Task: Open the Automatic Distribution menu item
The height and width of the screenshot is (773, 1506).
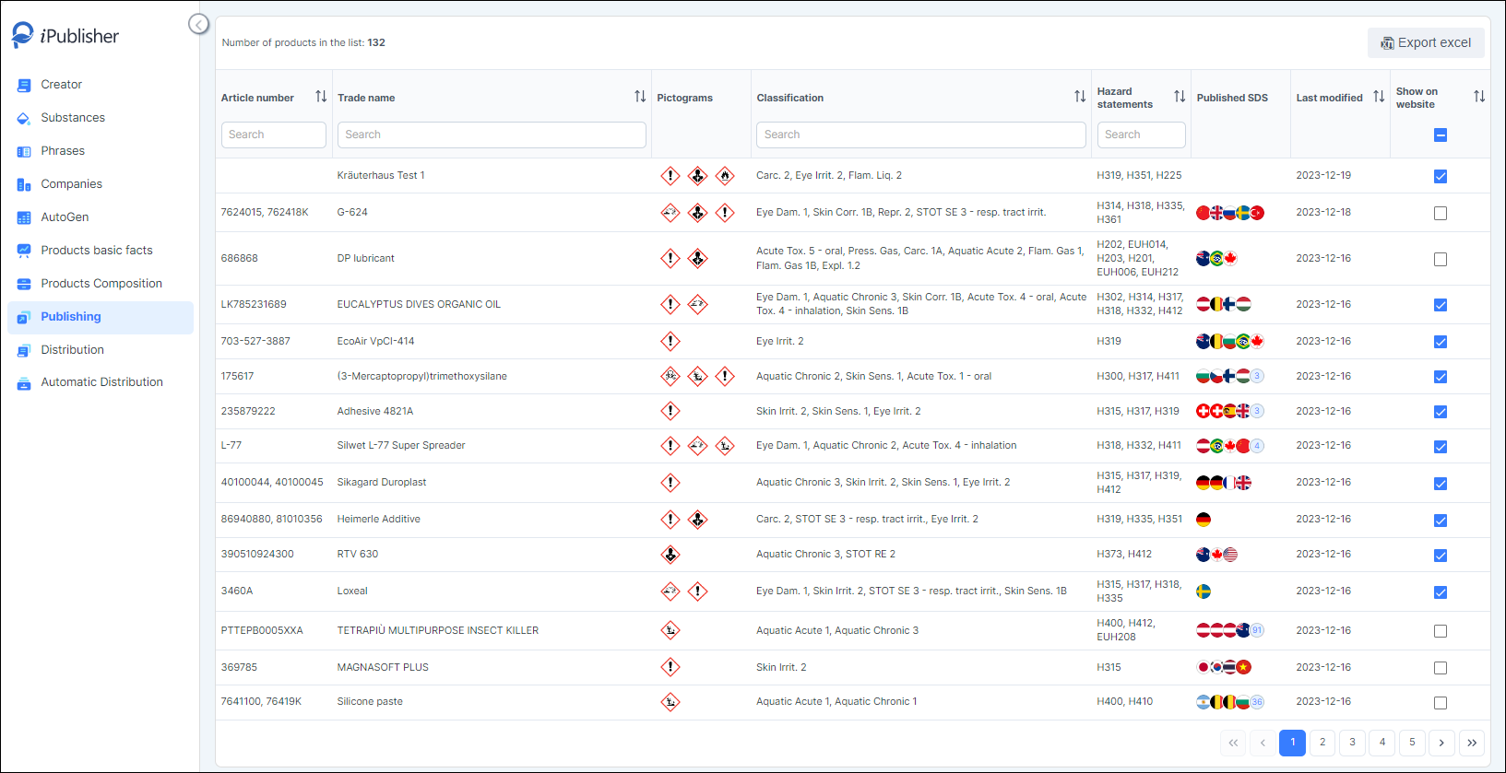Action: click(x=102, y=382)
